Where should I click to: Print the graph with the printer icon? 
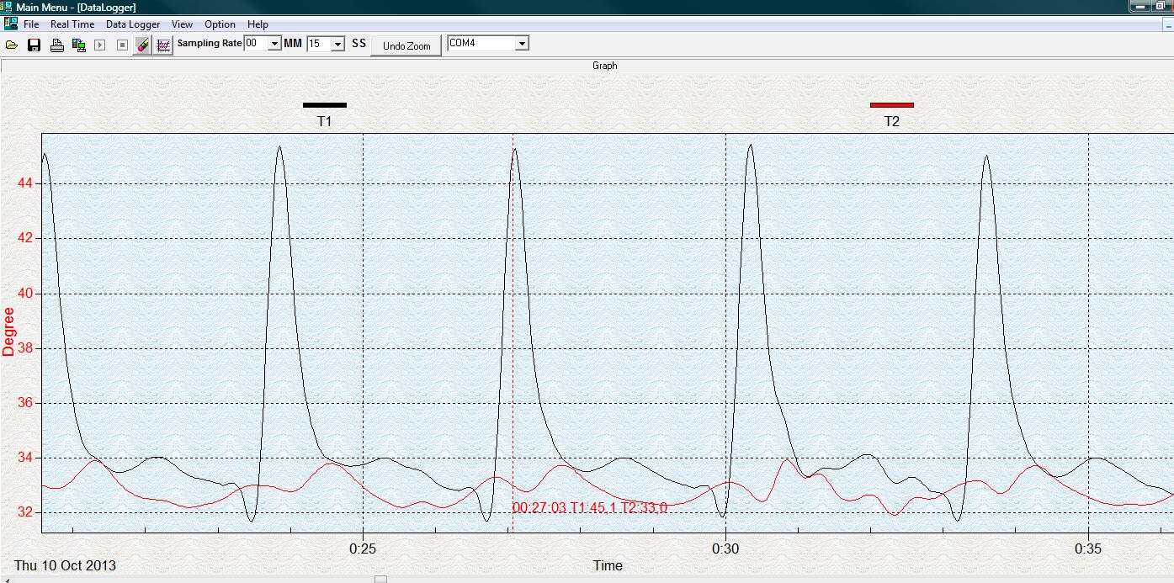pos(57,45)
